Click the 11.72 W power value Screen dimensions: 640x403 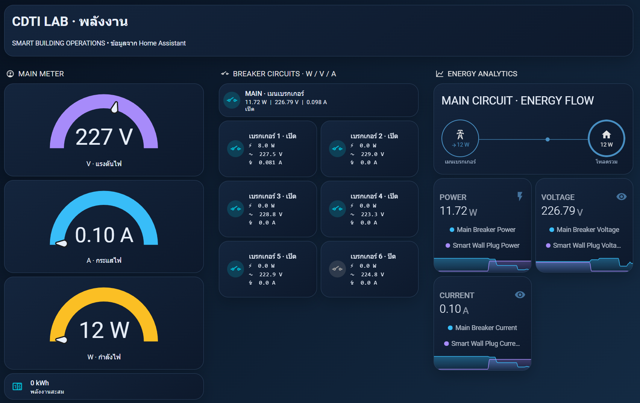pyautogui.click(x=458, y=211)
